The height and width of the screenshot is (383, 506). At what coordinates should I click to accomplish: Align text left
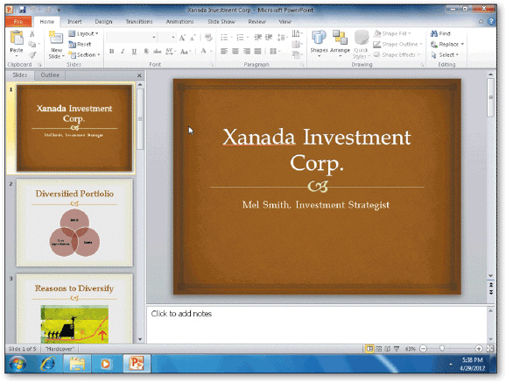224,52
